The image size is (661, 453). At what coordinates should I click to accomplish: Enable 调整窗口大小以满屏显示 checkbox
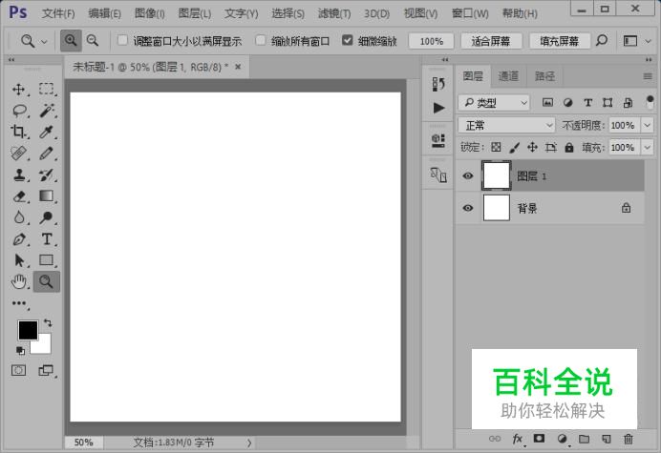122,40
